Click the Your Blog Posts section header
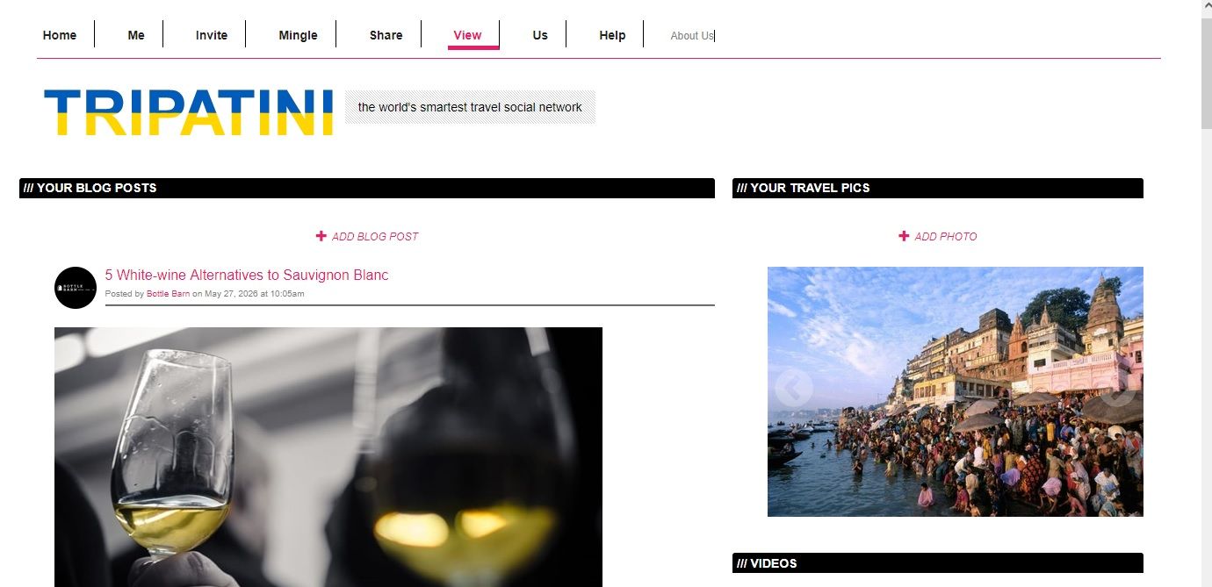Screen dimensions: 1212x587 367,188
